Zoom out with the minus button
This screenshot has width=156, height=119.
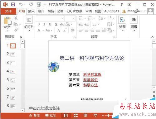pyautogui.click(x=103, y=116)
